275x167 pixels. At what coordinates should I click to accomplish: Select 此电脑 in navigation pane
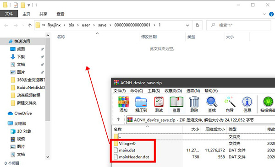20,124
